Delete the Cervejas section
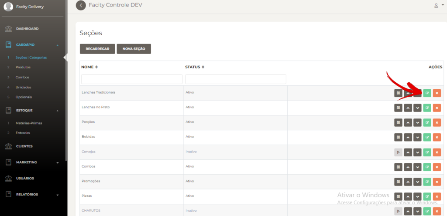This screenshot has width=447, height=216. click(x=437, y=152)
